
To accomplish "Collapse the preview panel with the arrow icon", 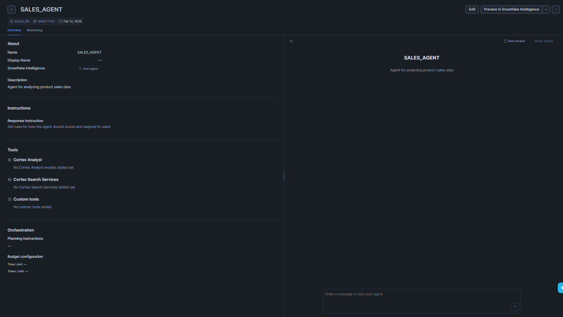I will (x=291, y=41).
